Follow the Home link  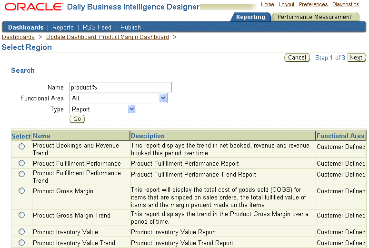[x=267, y=4]
